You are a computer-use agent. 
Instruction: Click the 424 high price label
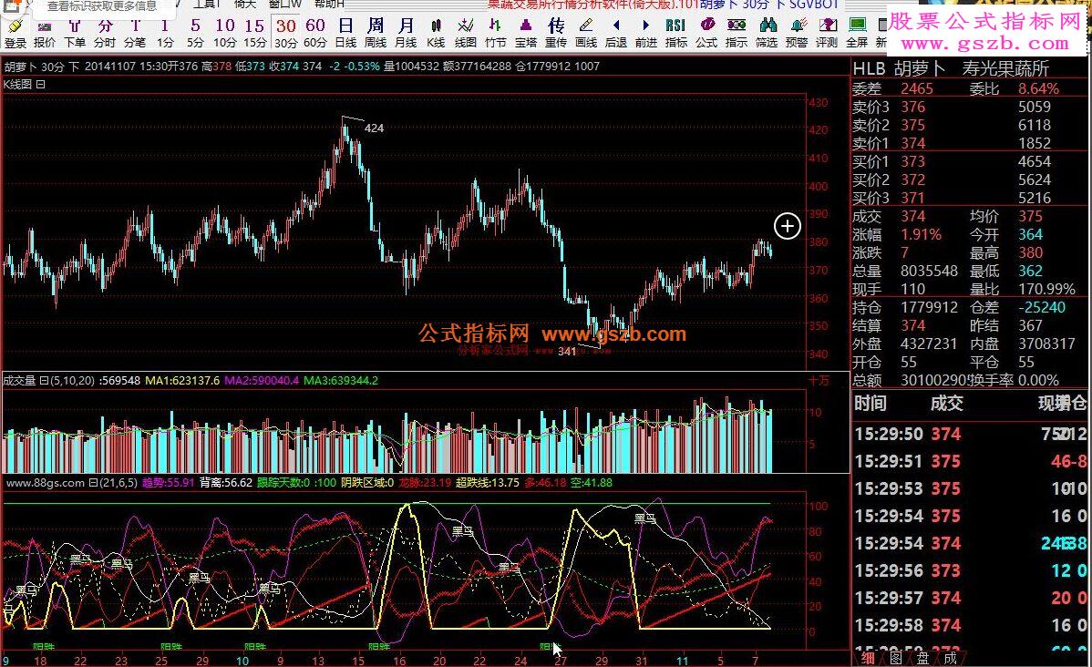tap(374, 128)
